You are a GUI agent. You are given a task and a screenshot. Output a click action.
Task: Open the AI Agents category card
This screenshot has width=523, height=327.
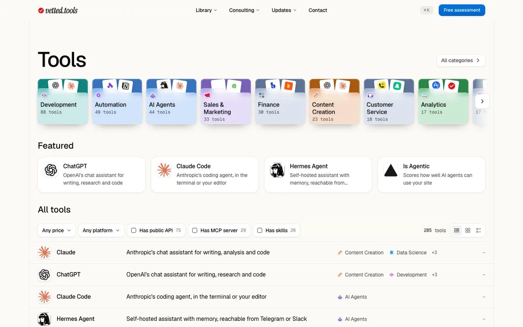click(x=171, y=102)
